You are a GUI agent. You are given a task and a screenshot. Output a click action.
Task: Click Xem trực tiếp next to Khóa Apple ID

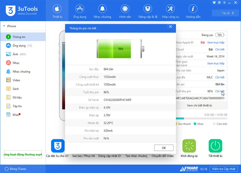216,42
